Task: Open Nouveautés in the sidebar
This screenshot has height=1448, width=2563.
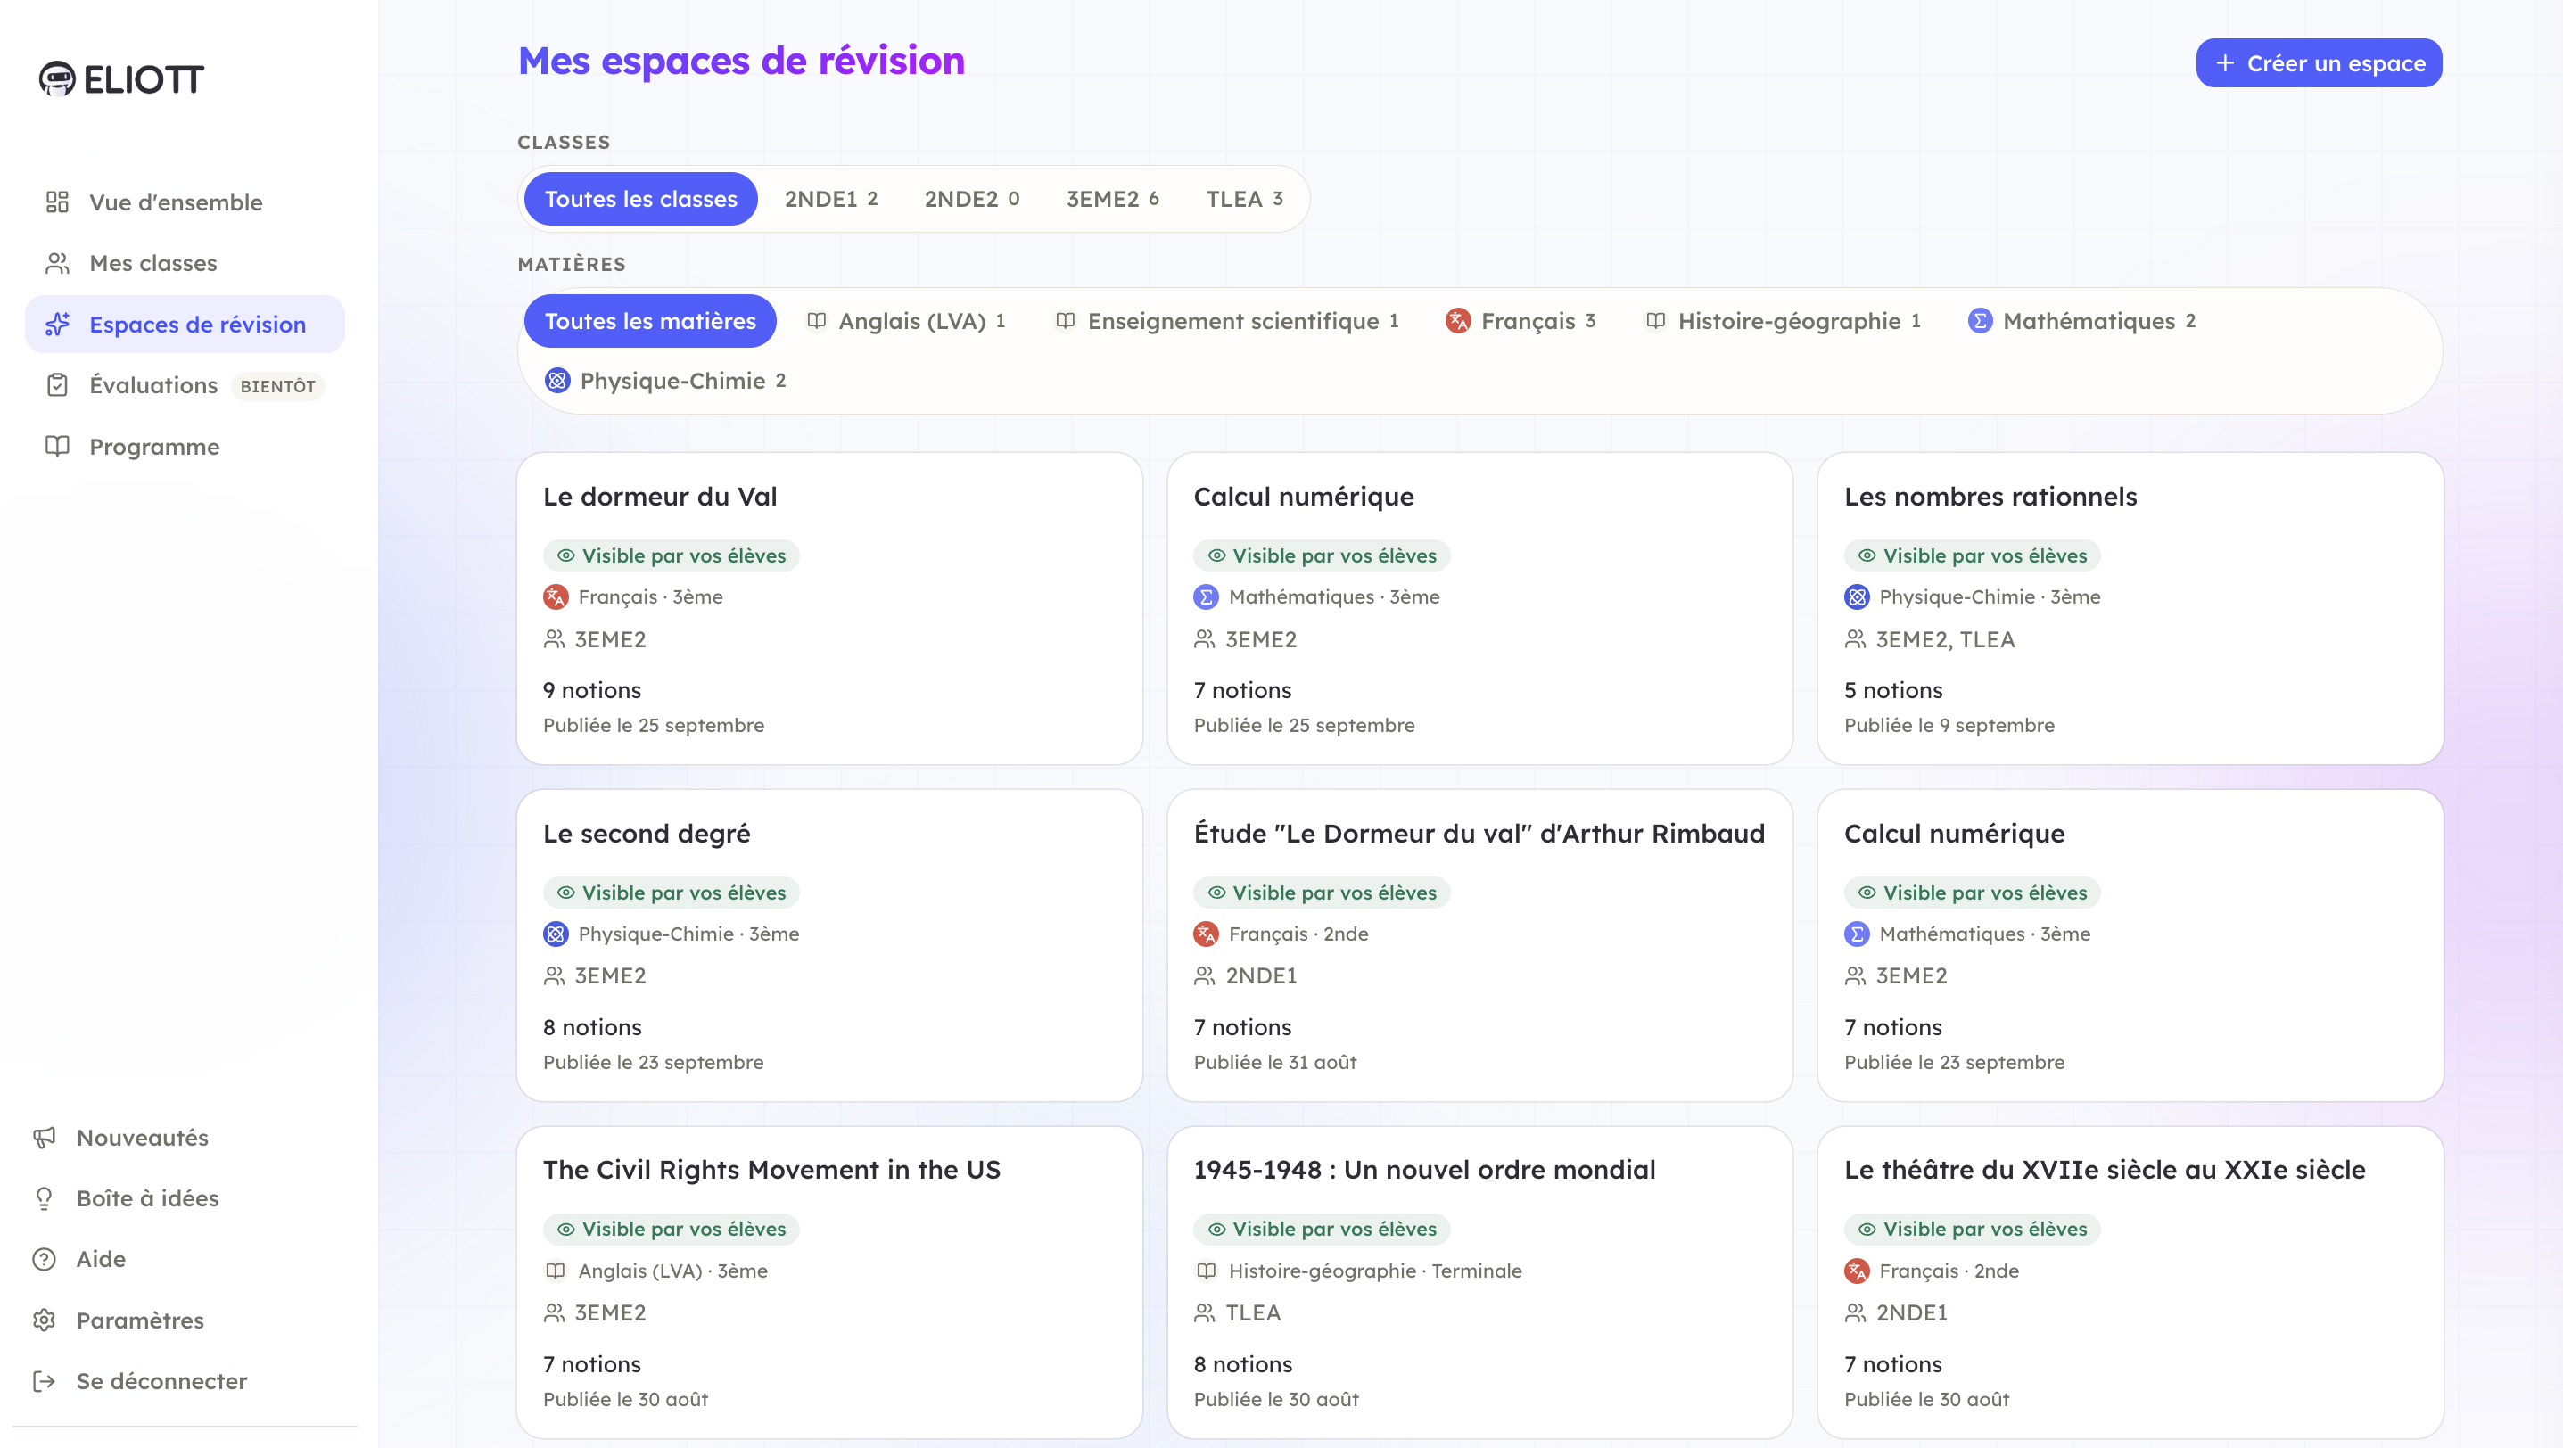Action: [x=185, y=1137]
